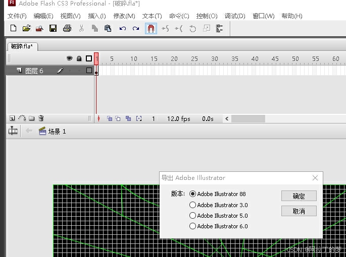This screenshot has height=257, width=346.
Task: Select Adobe Illustrator 6.0 option
Action: coord(219,226)
